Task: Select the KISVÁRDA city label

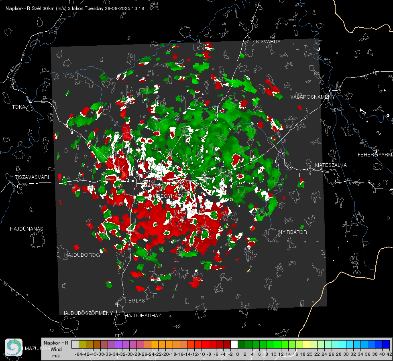Action: tap(268, 42)
